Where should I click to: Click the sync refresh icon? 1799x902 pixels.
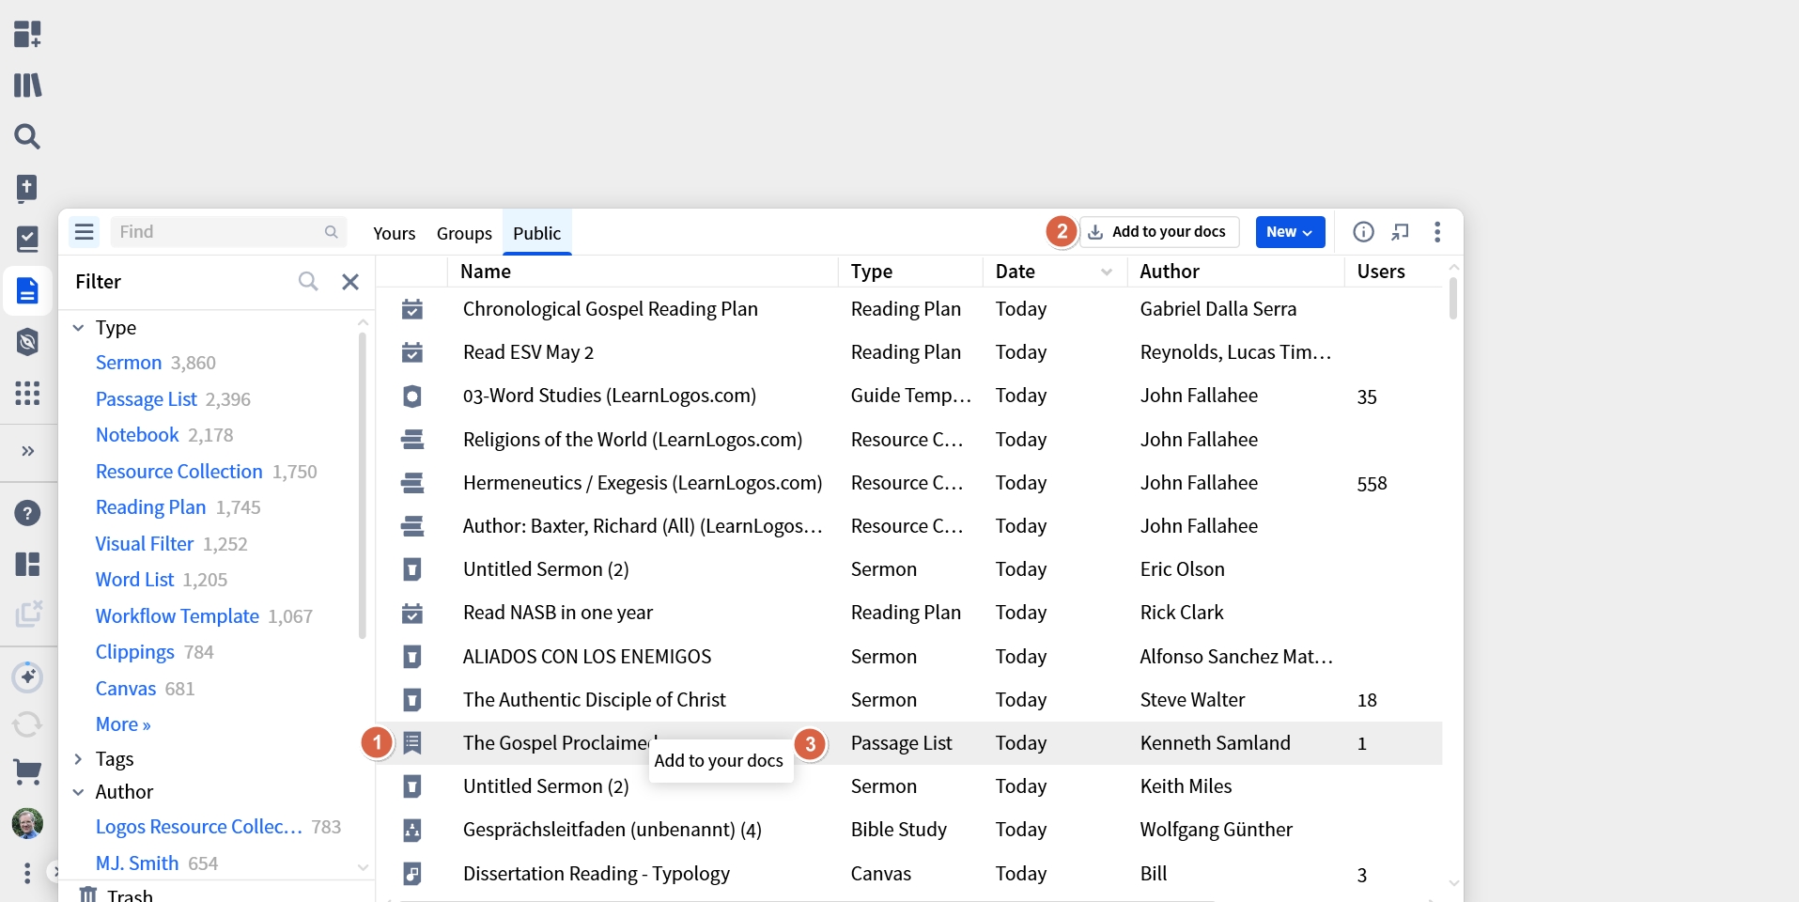tap(27, 724)
